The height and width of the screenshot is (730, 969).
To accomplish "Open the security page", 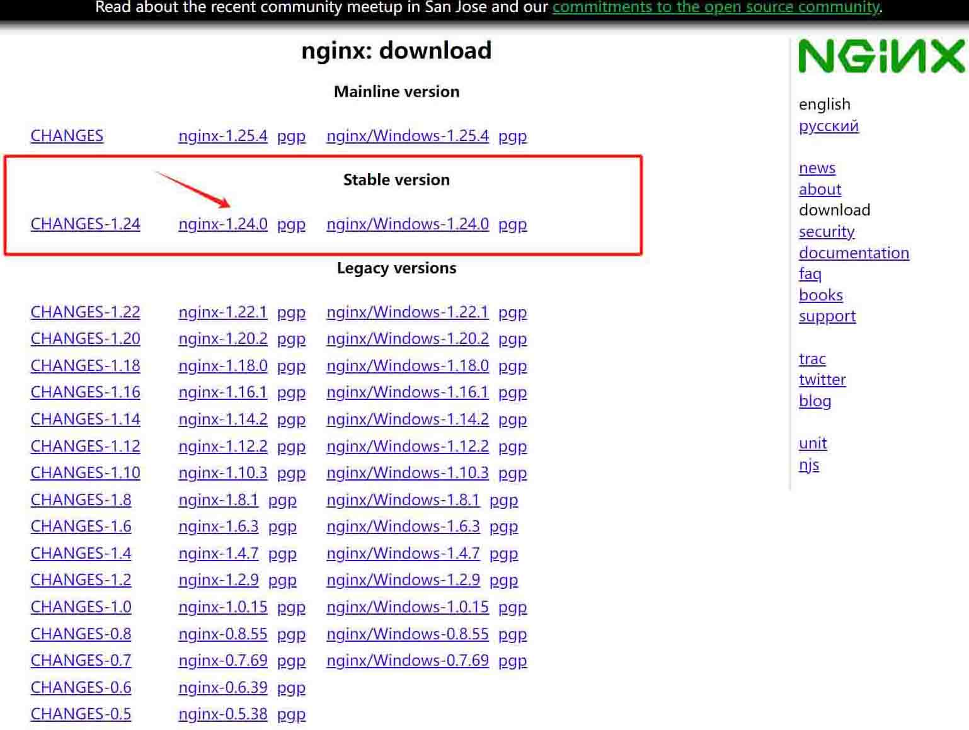I will point(827,232).
